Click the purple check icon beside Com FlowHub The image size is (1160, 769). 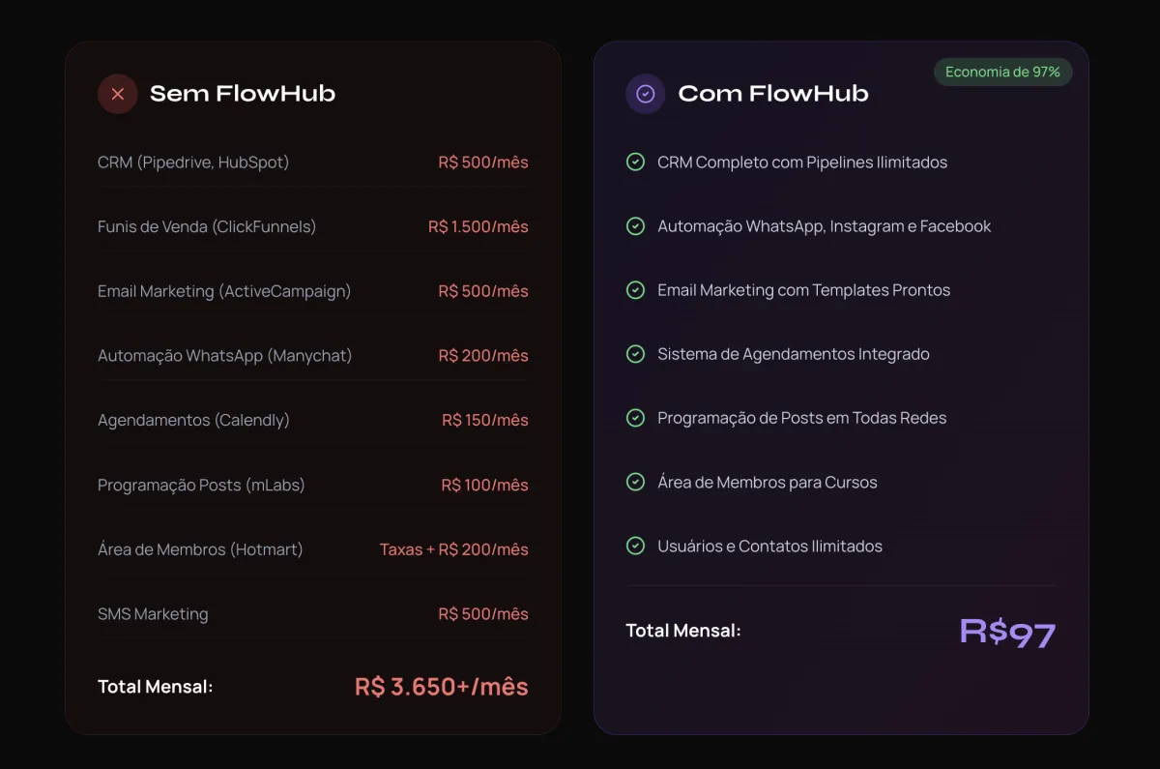[646, 94]
